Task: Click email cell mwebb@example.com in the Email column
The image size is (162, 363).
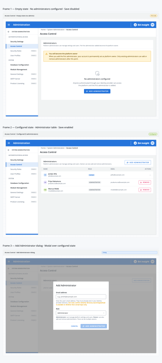Action: click(118, 190)
